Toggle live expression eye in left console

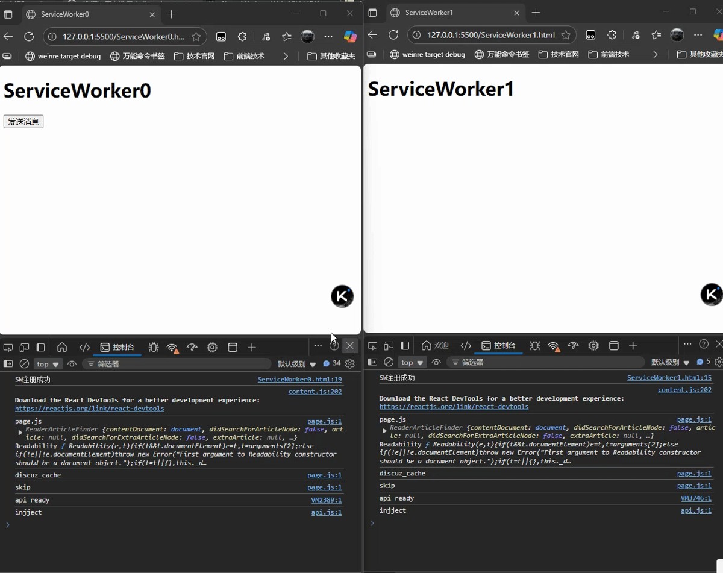tap(72, 364)
